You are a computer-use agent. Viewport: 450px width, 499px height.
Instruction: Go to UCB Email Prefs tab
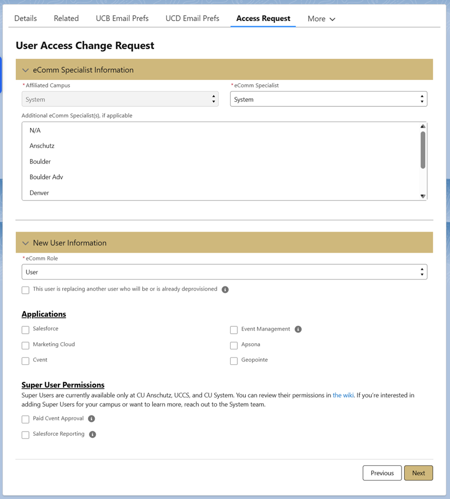[122, 18]
